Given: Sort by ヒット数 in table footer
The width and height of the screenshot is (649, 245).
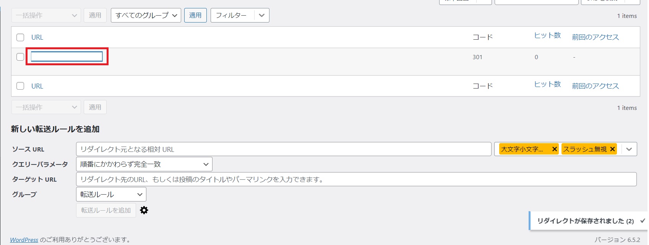Looking at the screenshot, I should (x=547, y=84).
